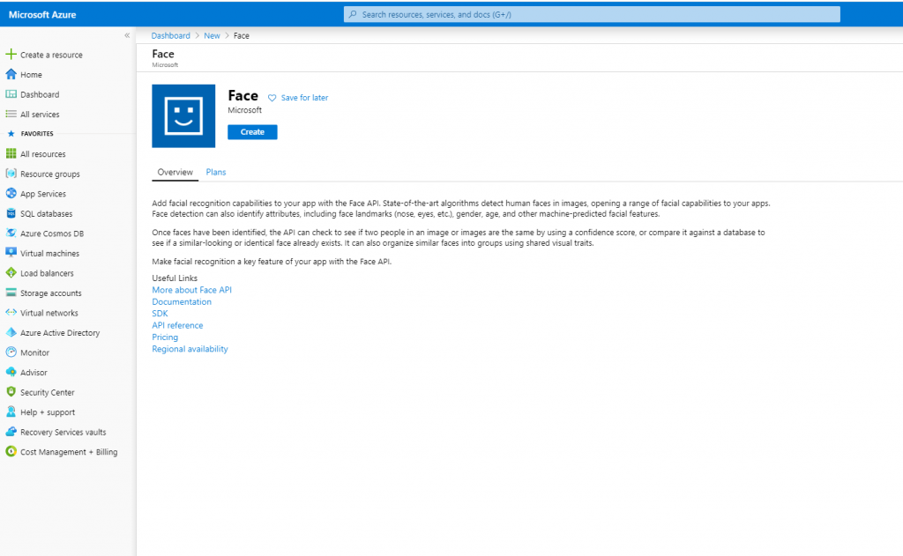903x556 pixels.
Task: Click the heart icon beside Save for later
Action: 272,98
